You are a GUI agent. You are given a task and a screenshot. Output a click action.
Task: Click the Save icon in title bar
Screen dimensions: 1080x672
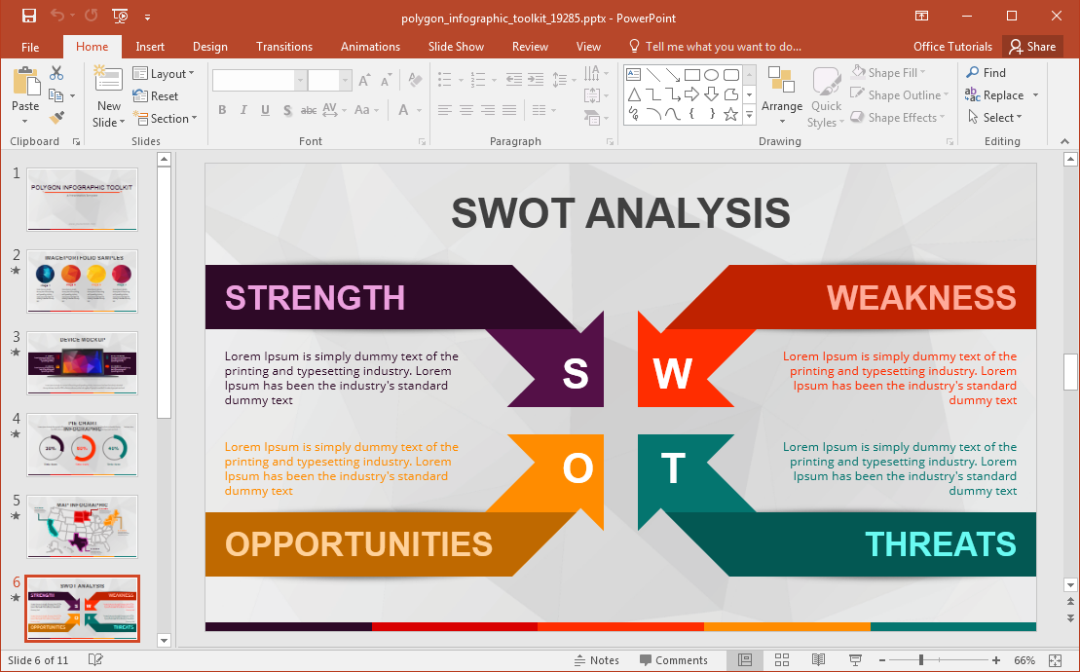tap(28, 16)
